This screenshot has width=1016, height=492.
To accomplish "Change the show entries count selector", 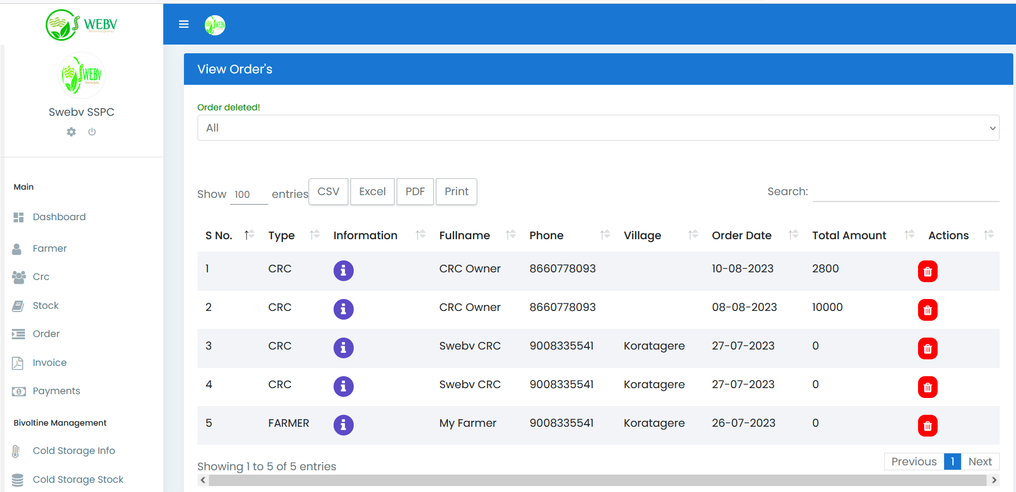I will click(249, 195).
